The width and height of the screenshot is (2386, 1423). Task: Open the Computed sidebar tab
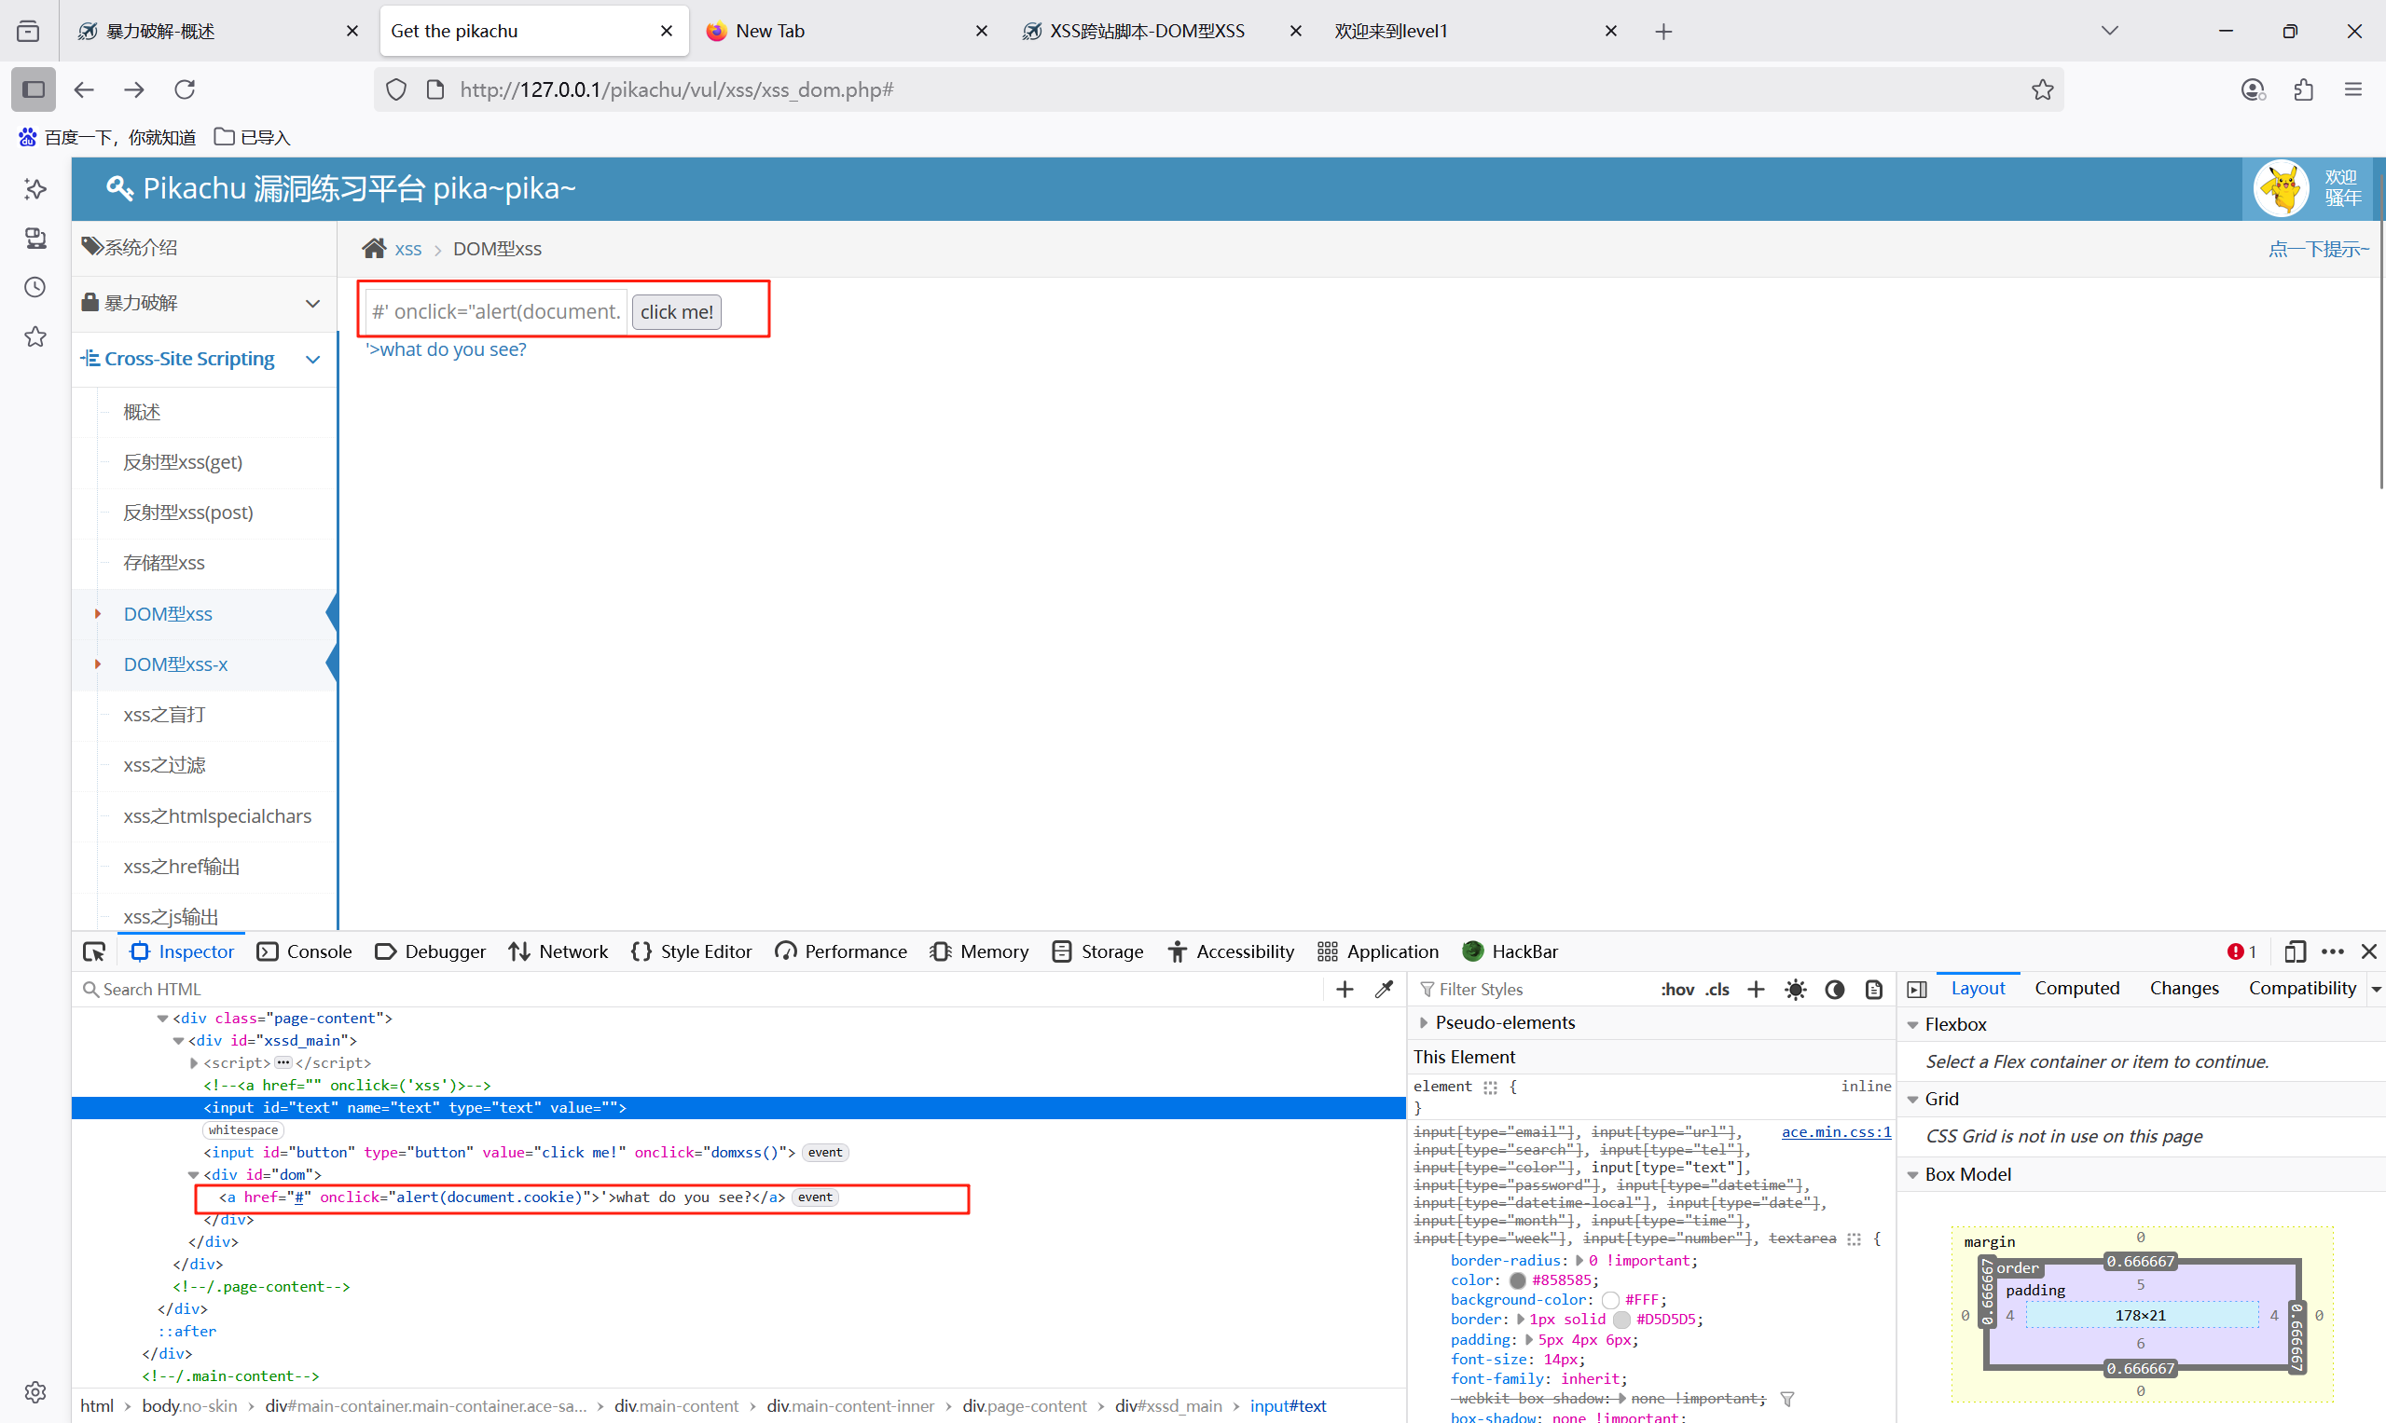2077,988
